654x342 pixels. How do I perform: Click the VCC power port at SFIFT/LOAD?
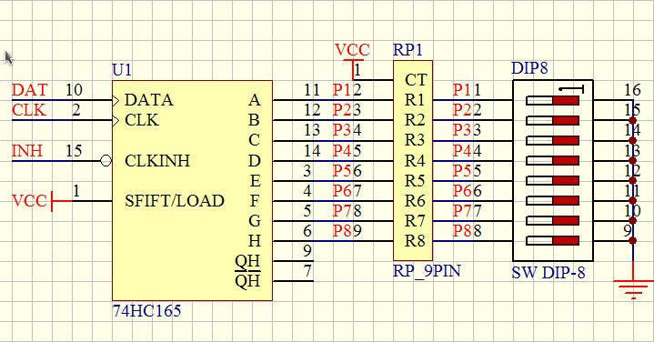click(41, 201)
